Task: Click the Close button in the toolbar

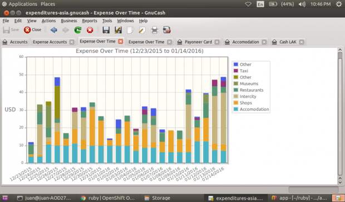Action: click(32, 29)
